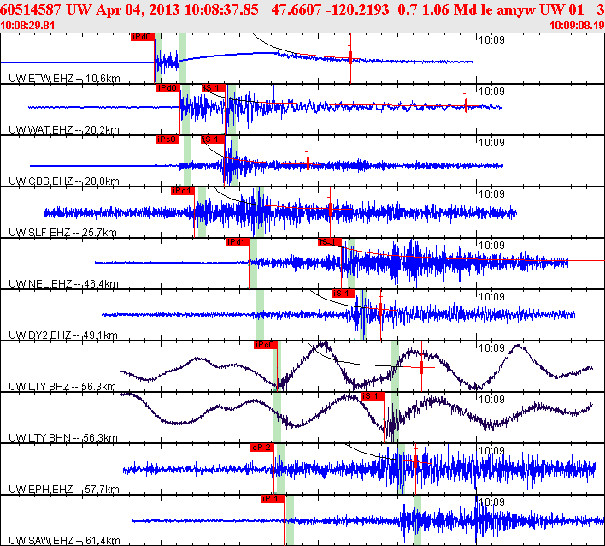Click the red coda marker on WAT trace
Image resolution: width=605 pixels, height=546 pixels.
tap(466, 105)
